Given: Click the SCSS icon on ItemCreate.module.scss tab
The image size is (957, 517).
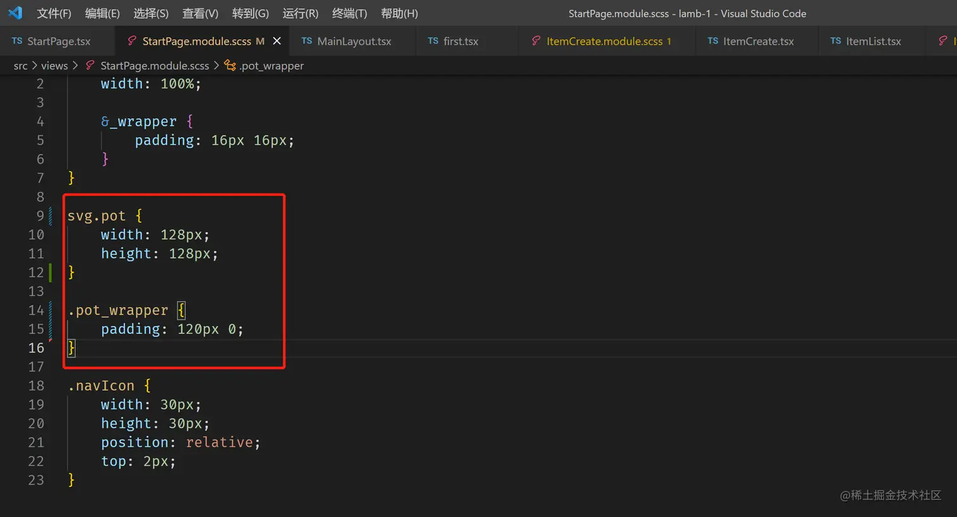Looking at the screenshot, I should tap(535, 41).
